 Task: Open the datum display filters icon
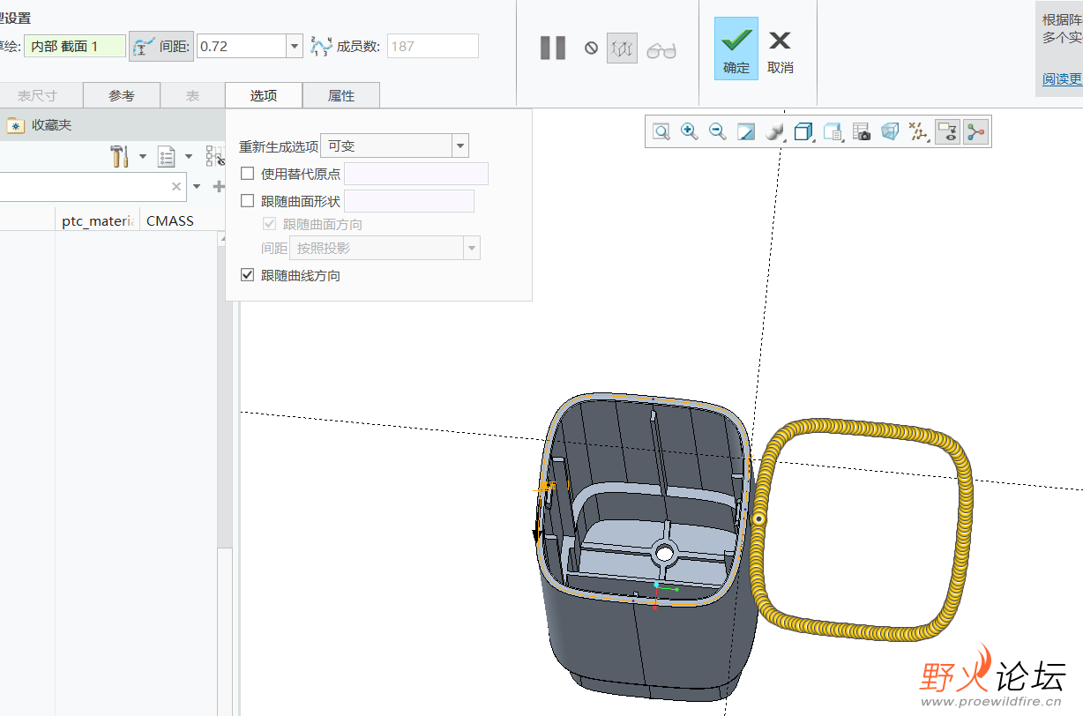point(919,132)
